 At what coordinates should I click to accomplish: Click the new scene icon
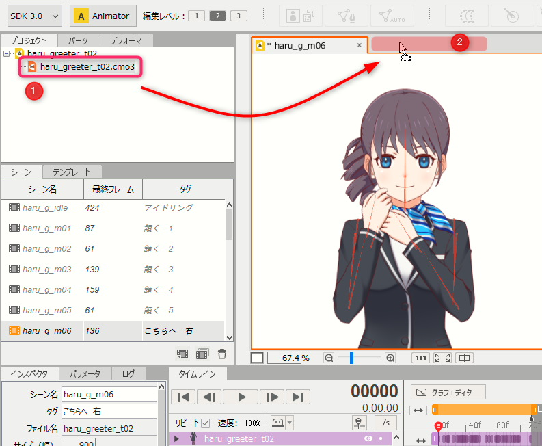182,354
